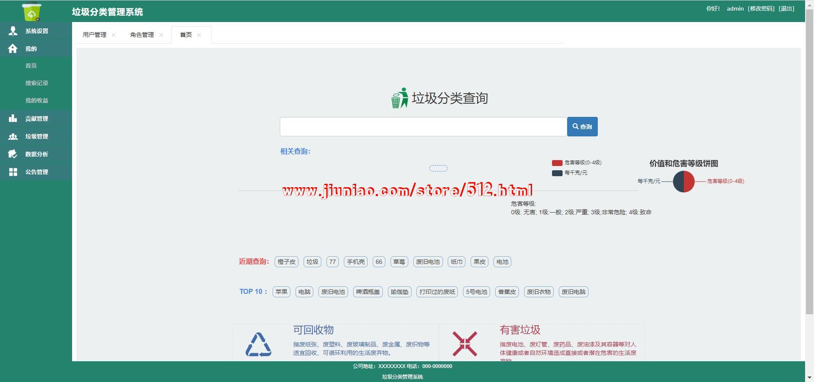
Task: Close the 用户管理 tab
Action: click(x=114, y=35)
